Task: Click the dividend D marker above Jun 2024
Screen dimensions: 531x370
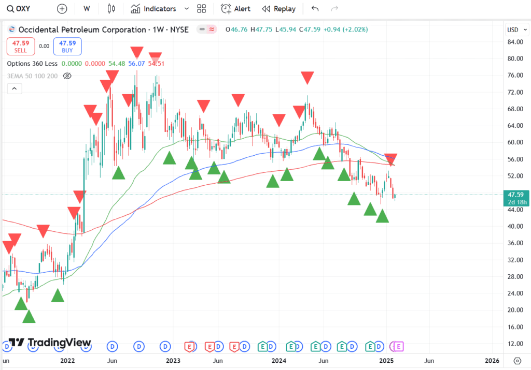Action: click(x=326, y=346)
